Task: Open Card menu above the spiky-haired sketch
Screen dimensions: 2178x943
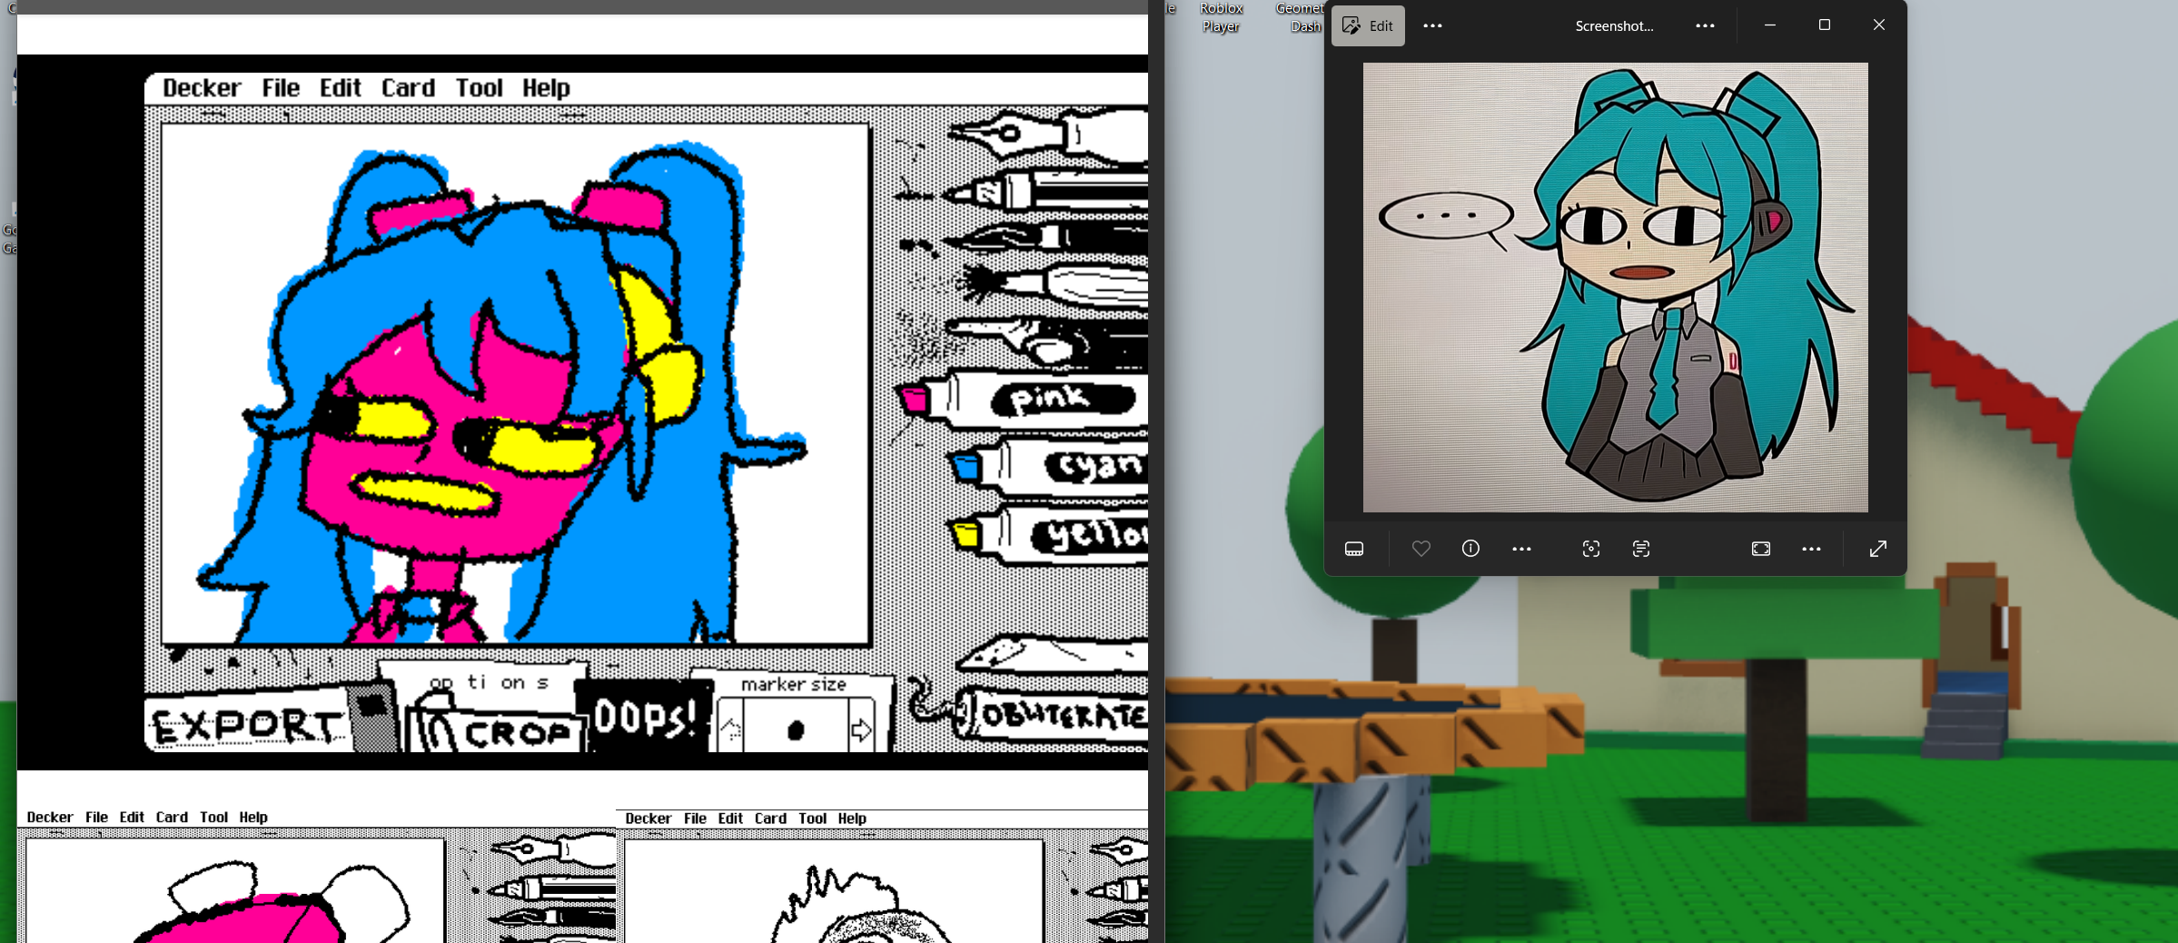Action: [770, 818]
